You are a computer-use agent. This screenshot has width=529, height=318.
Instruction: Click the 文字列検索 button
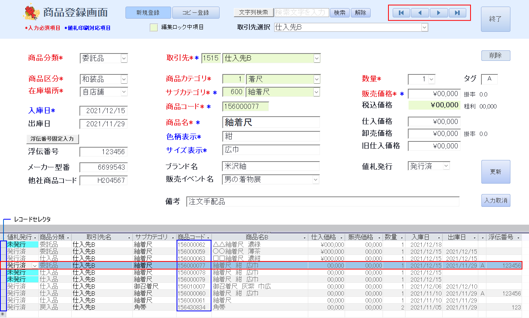254,12
